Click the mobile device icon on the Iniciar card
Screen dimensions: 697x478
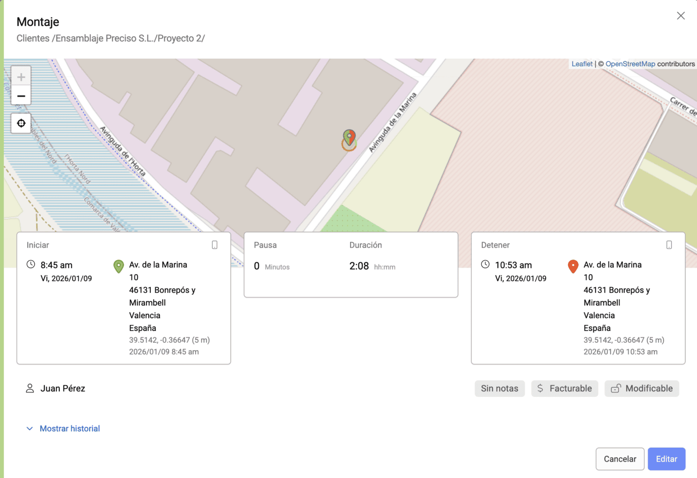point(215,245)
